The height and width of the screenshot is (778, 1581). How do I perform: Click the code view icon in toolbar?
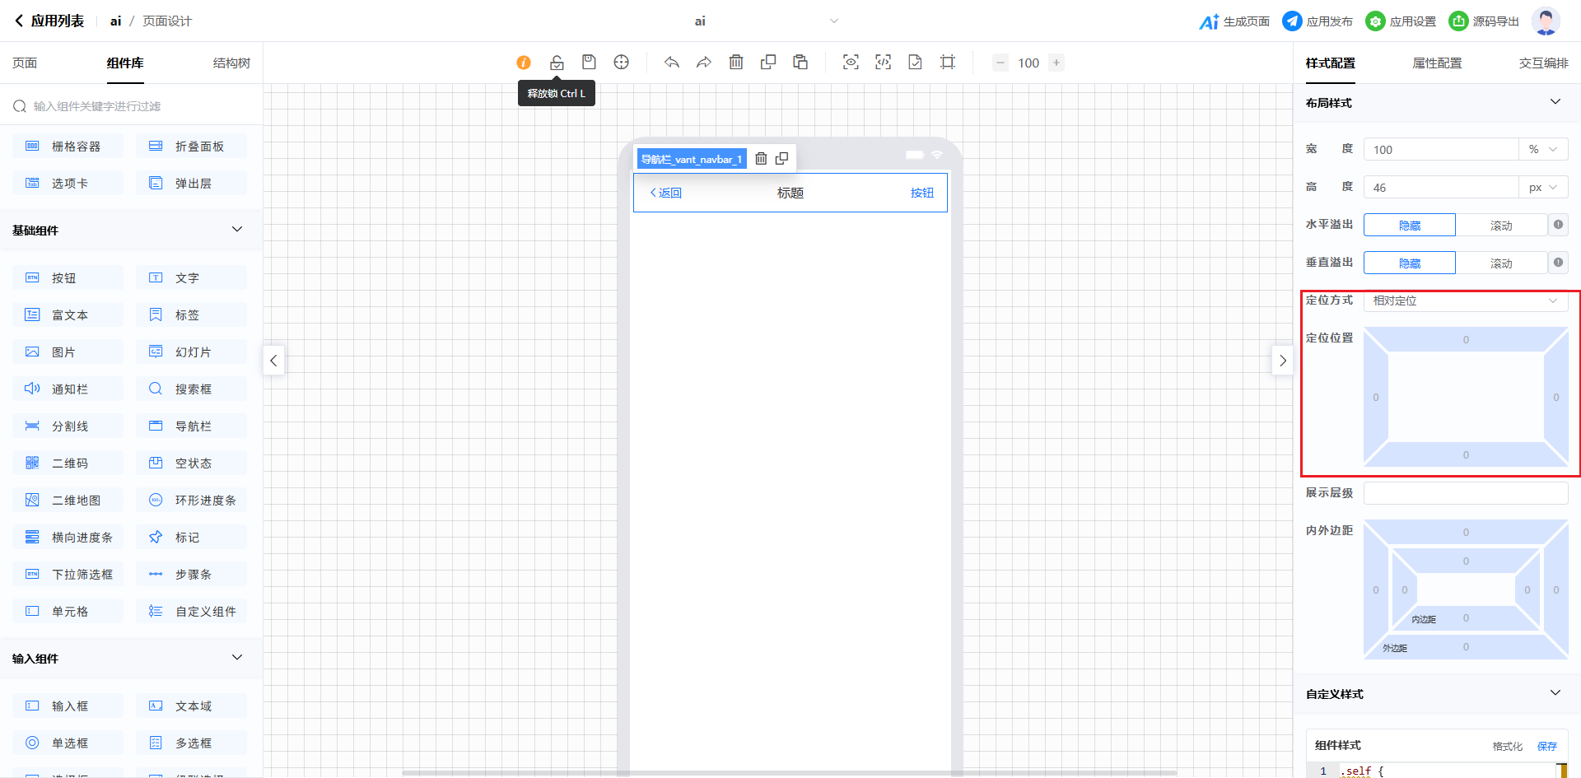pos(883,63)
